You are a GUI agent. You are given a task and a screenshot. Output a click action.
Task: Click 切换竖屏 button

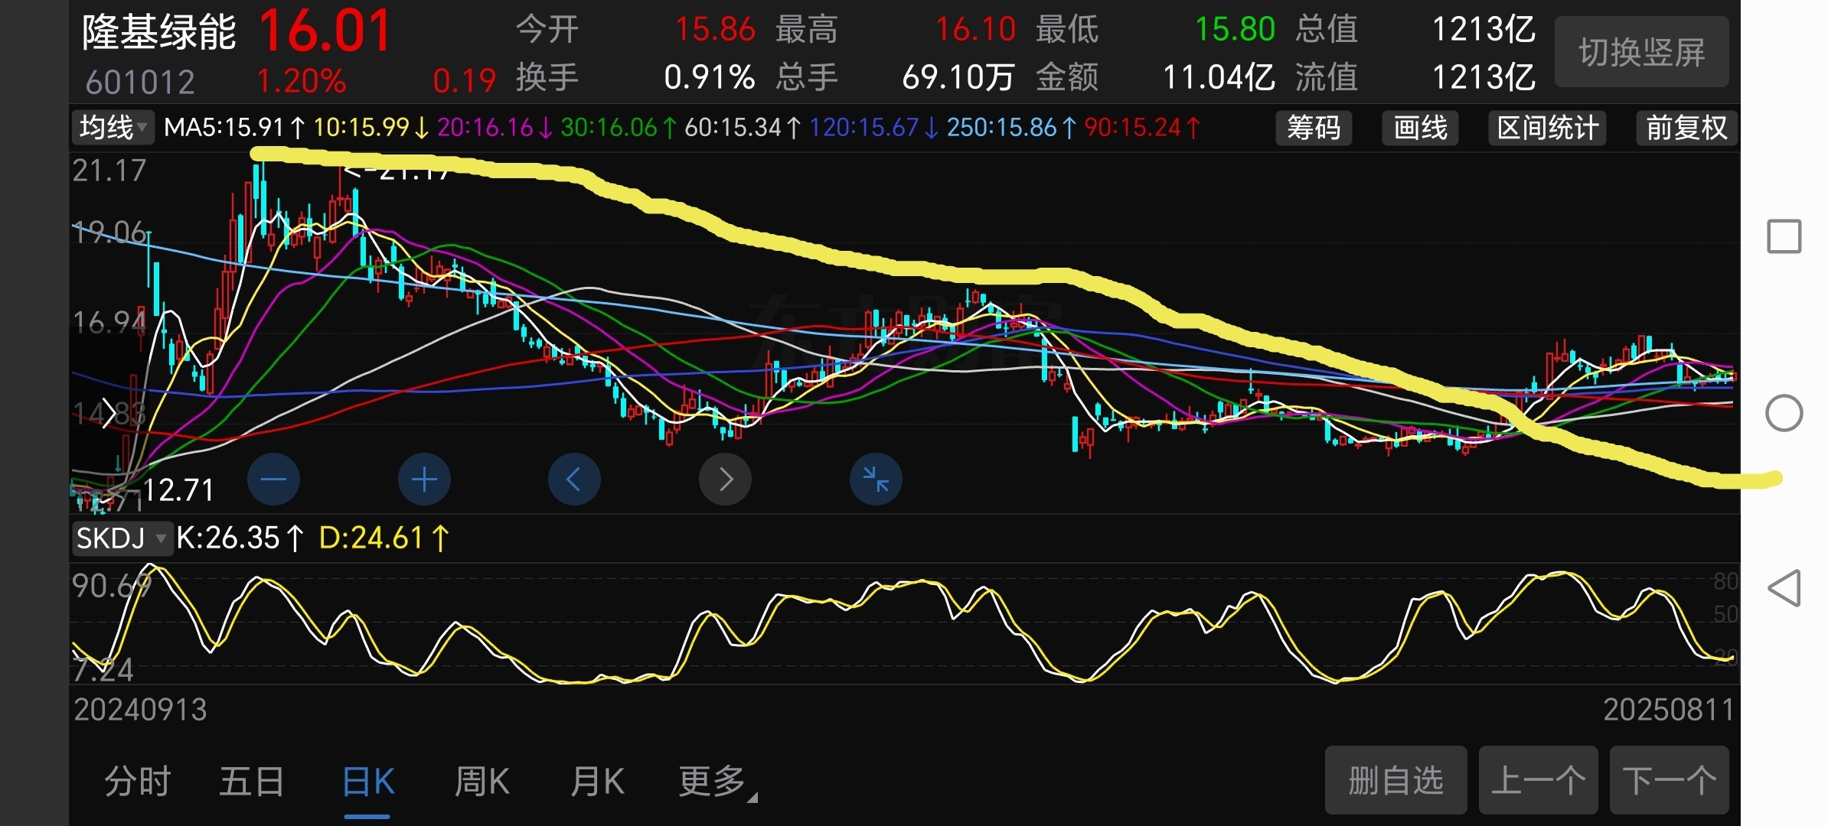pos(1642,52)
